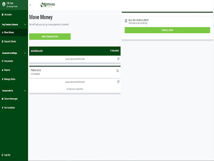Click the Northview Bank logo
Screen dimensions: 214x161
48,5
